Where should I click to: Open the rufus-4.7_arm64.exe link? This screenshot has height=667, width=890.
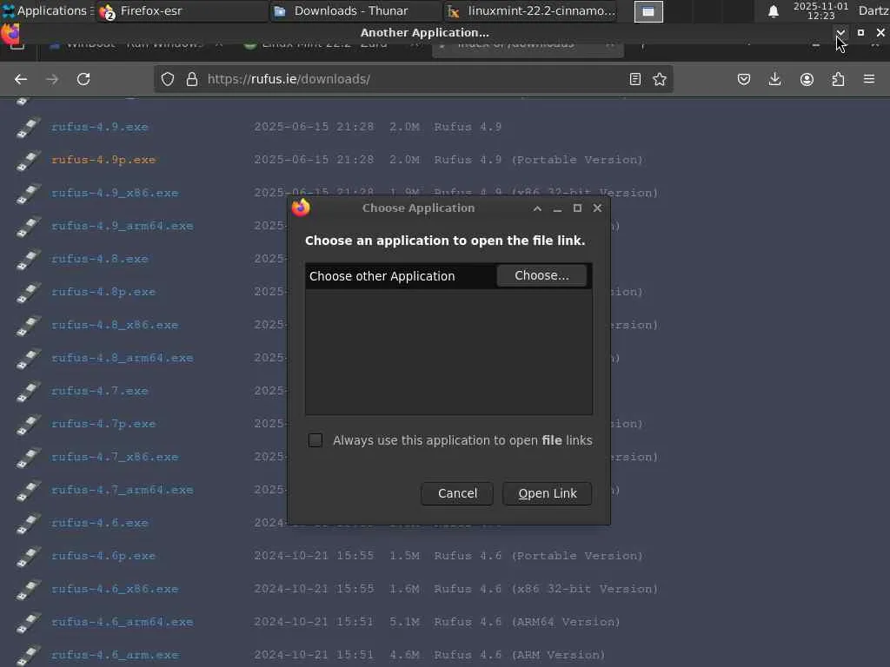pyautogui.click(x=122, y=490)
